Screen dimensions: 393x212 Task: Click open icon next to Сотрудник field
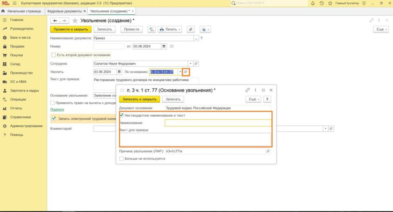click(196, 64)
